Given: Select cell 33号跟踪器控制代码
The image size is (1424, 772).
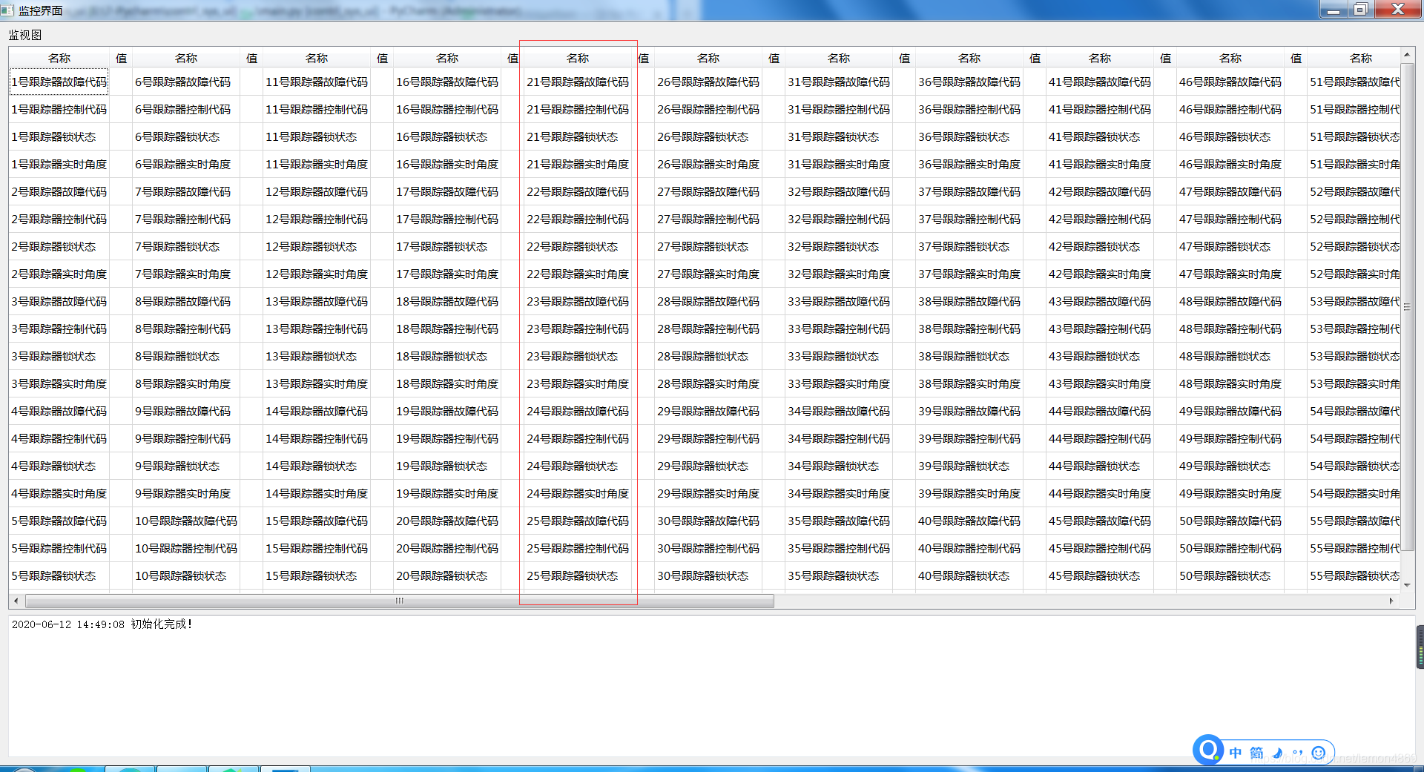Looking at the screenshot, I should pyautogui.click(x=839, y=329).
